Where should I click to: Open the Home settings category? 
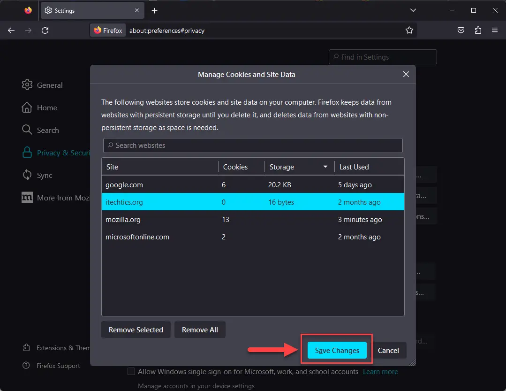(x=39, y=107)
